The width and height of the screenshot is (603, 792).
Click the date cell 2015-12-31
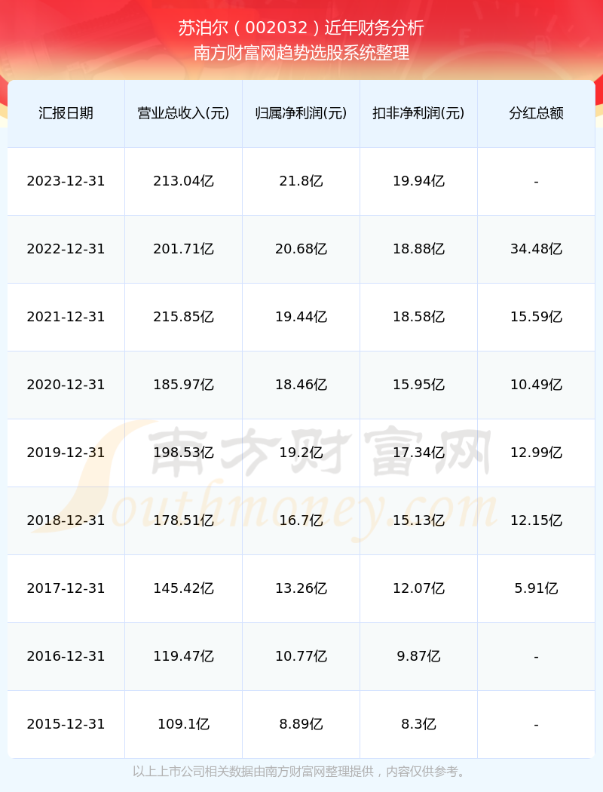pyautogui.click(x=66, y=724)
